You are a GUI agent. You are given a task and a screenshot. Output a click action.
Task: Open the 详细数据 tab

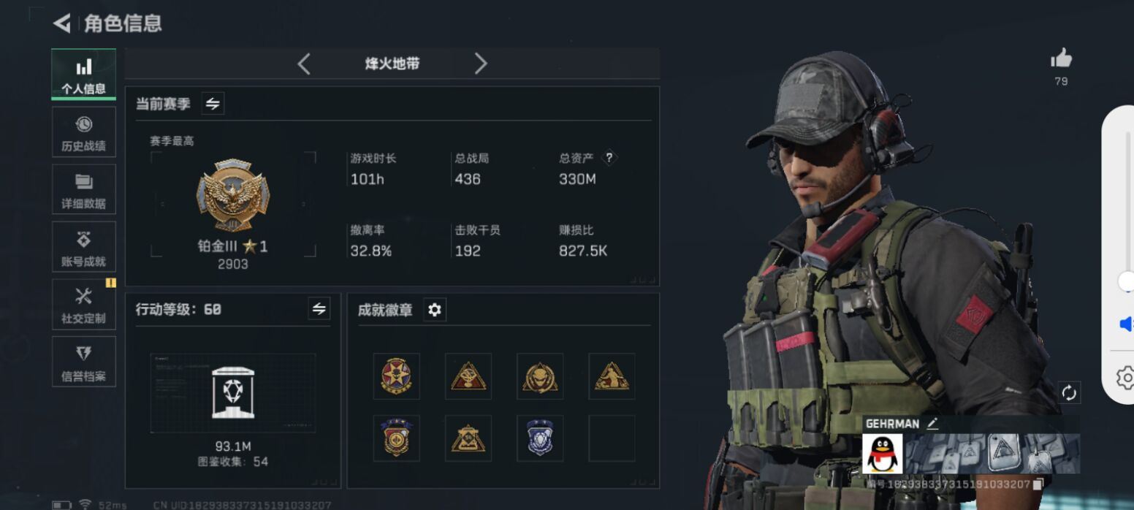point(84,190)
